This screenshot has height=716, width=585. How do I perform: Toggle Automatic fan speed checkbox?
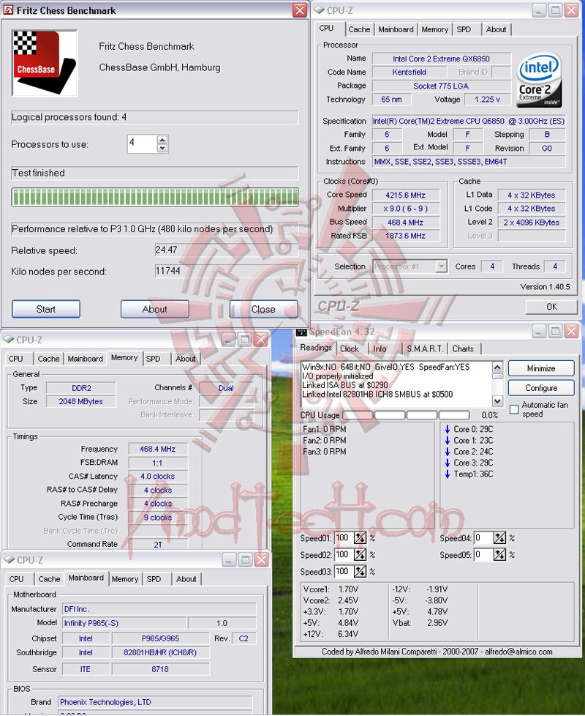click(x=514, y=409)
